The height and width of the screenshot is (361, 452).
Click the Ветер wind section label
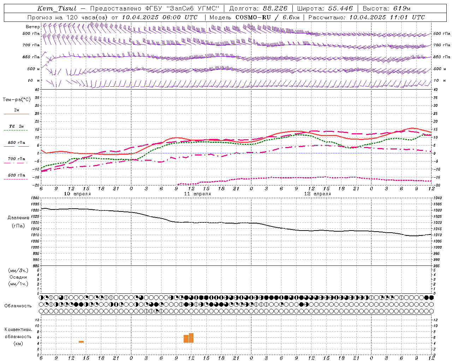point(32,27)
